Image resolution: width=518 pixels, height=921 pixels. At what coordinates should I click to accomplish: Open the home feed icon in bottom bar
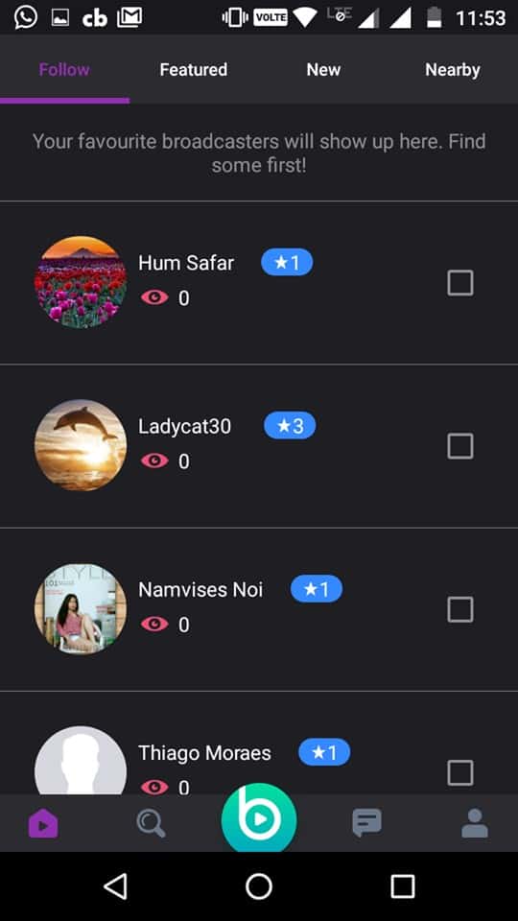[43, 823]
